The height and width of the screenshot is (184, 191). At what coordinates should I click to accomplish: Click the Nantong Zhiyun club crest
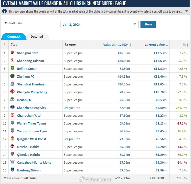click(12, 170)
